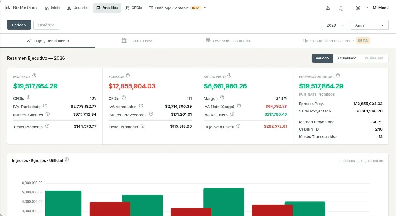This screenshot has height=216, width=396.
Task: Click the Histórico button
Action: tap(46, 25)
